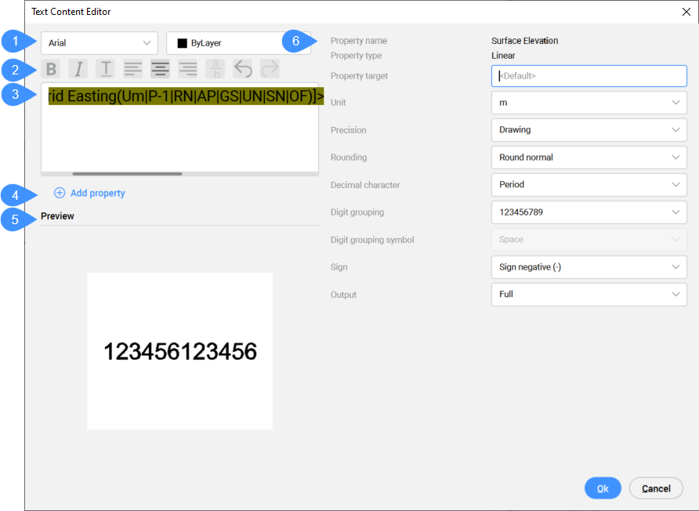Undo the last text edit

243,69
